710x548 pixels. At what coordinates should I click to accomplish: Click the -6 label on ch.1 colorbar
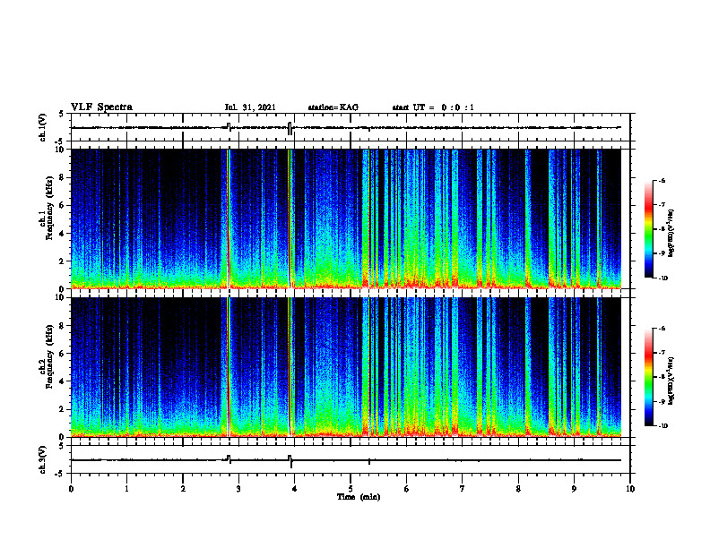(662, 180)
